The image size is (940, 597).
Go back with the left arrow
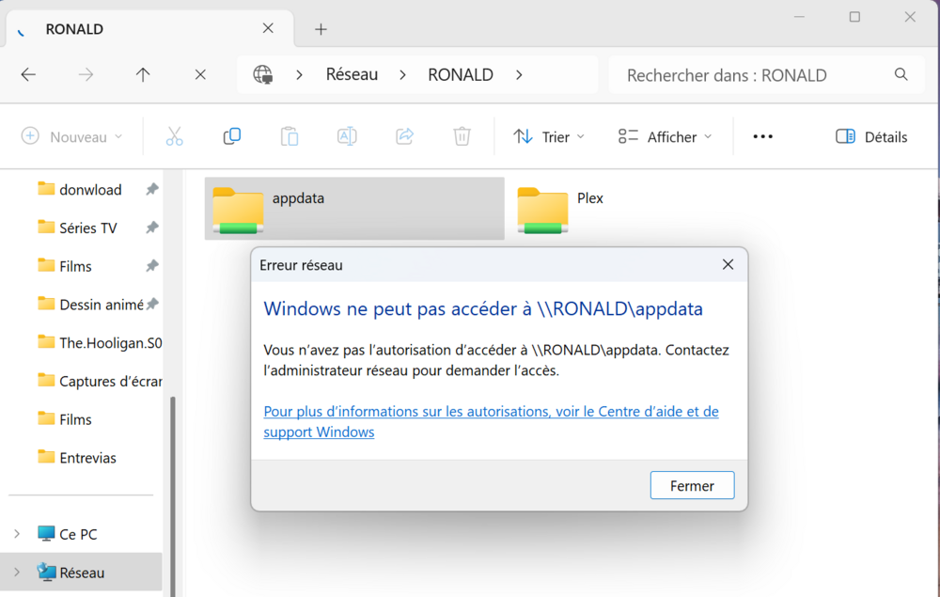pyautogui.click(x=28, y=75)
